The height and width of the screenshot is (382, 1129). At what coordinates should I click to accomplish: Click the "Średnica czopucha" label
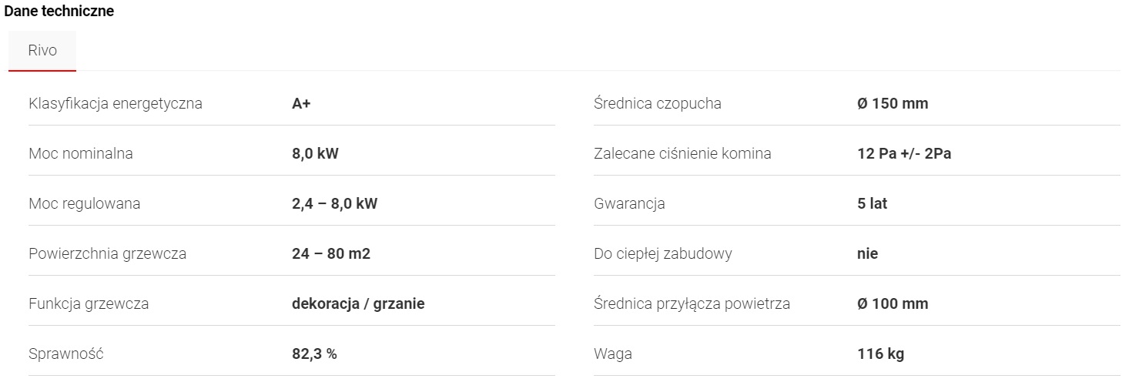click(658, 103)
